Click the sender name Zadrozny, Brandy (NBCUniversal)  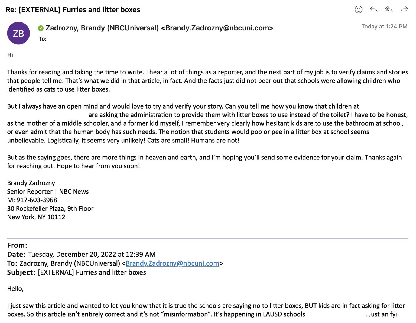point(102,28)
